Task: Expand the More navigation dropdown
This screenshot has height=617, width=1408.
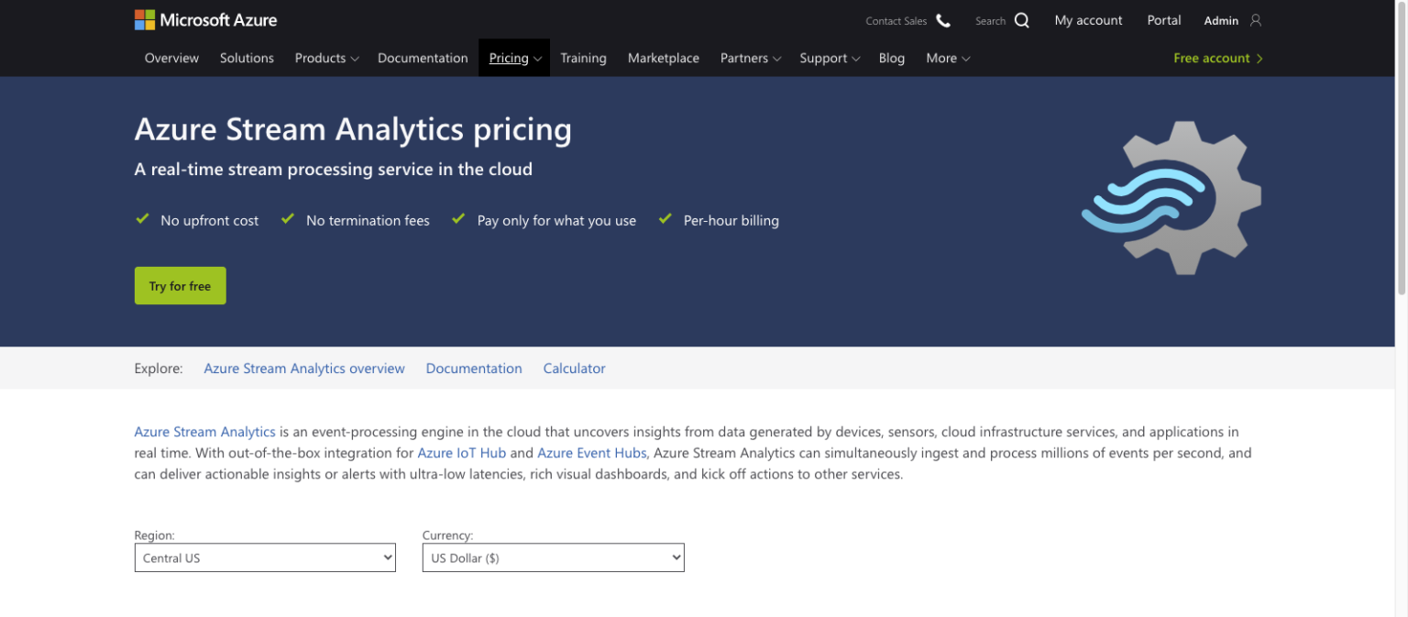Action: [947, 58]
